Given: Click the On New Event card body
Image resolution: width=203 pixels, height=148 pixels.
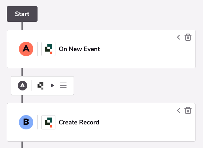Looking at the screenshot, I should pyautogui.click(x=101, y=49).
